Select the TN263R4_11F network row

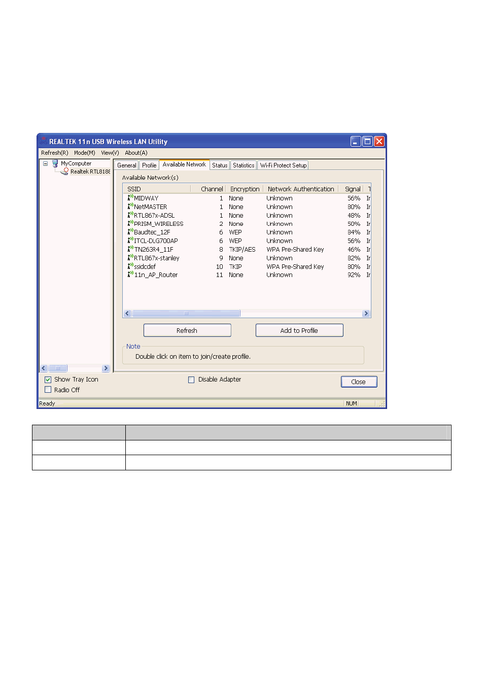tap(247, 250)
